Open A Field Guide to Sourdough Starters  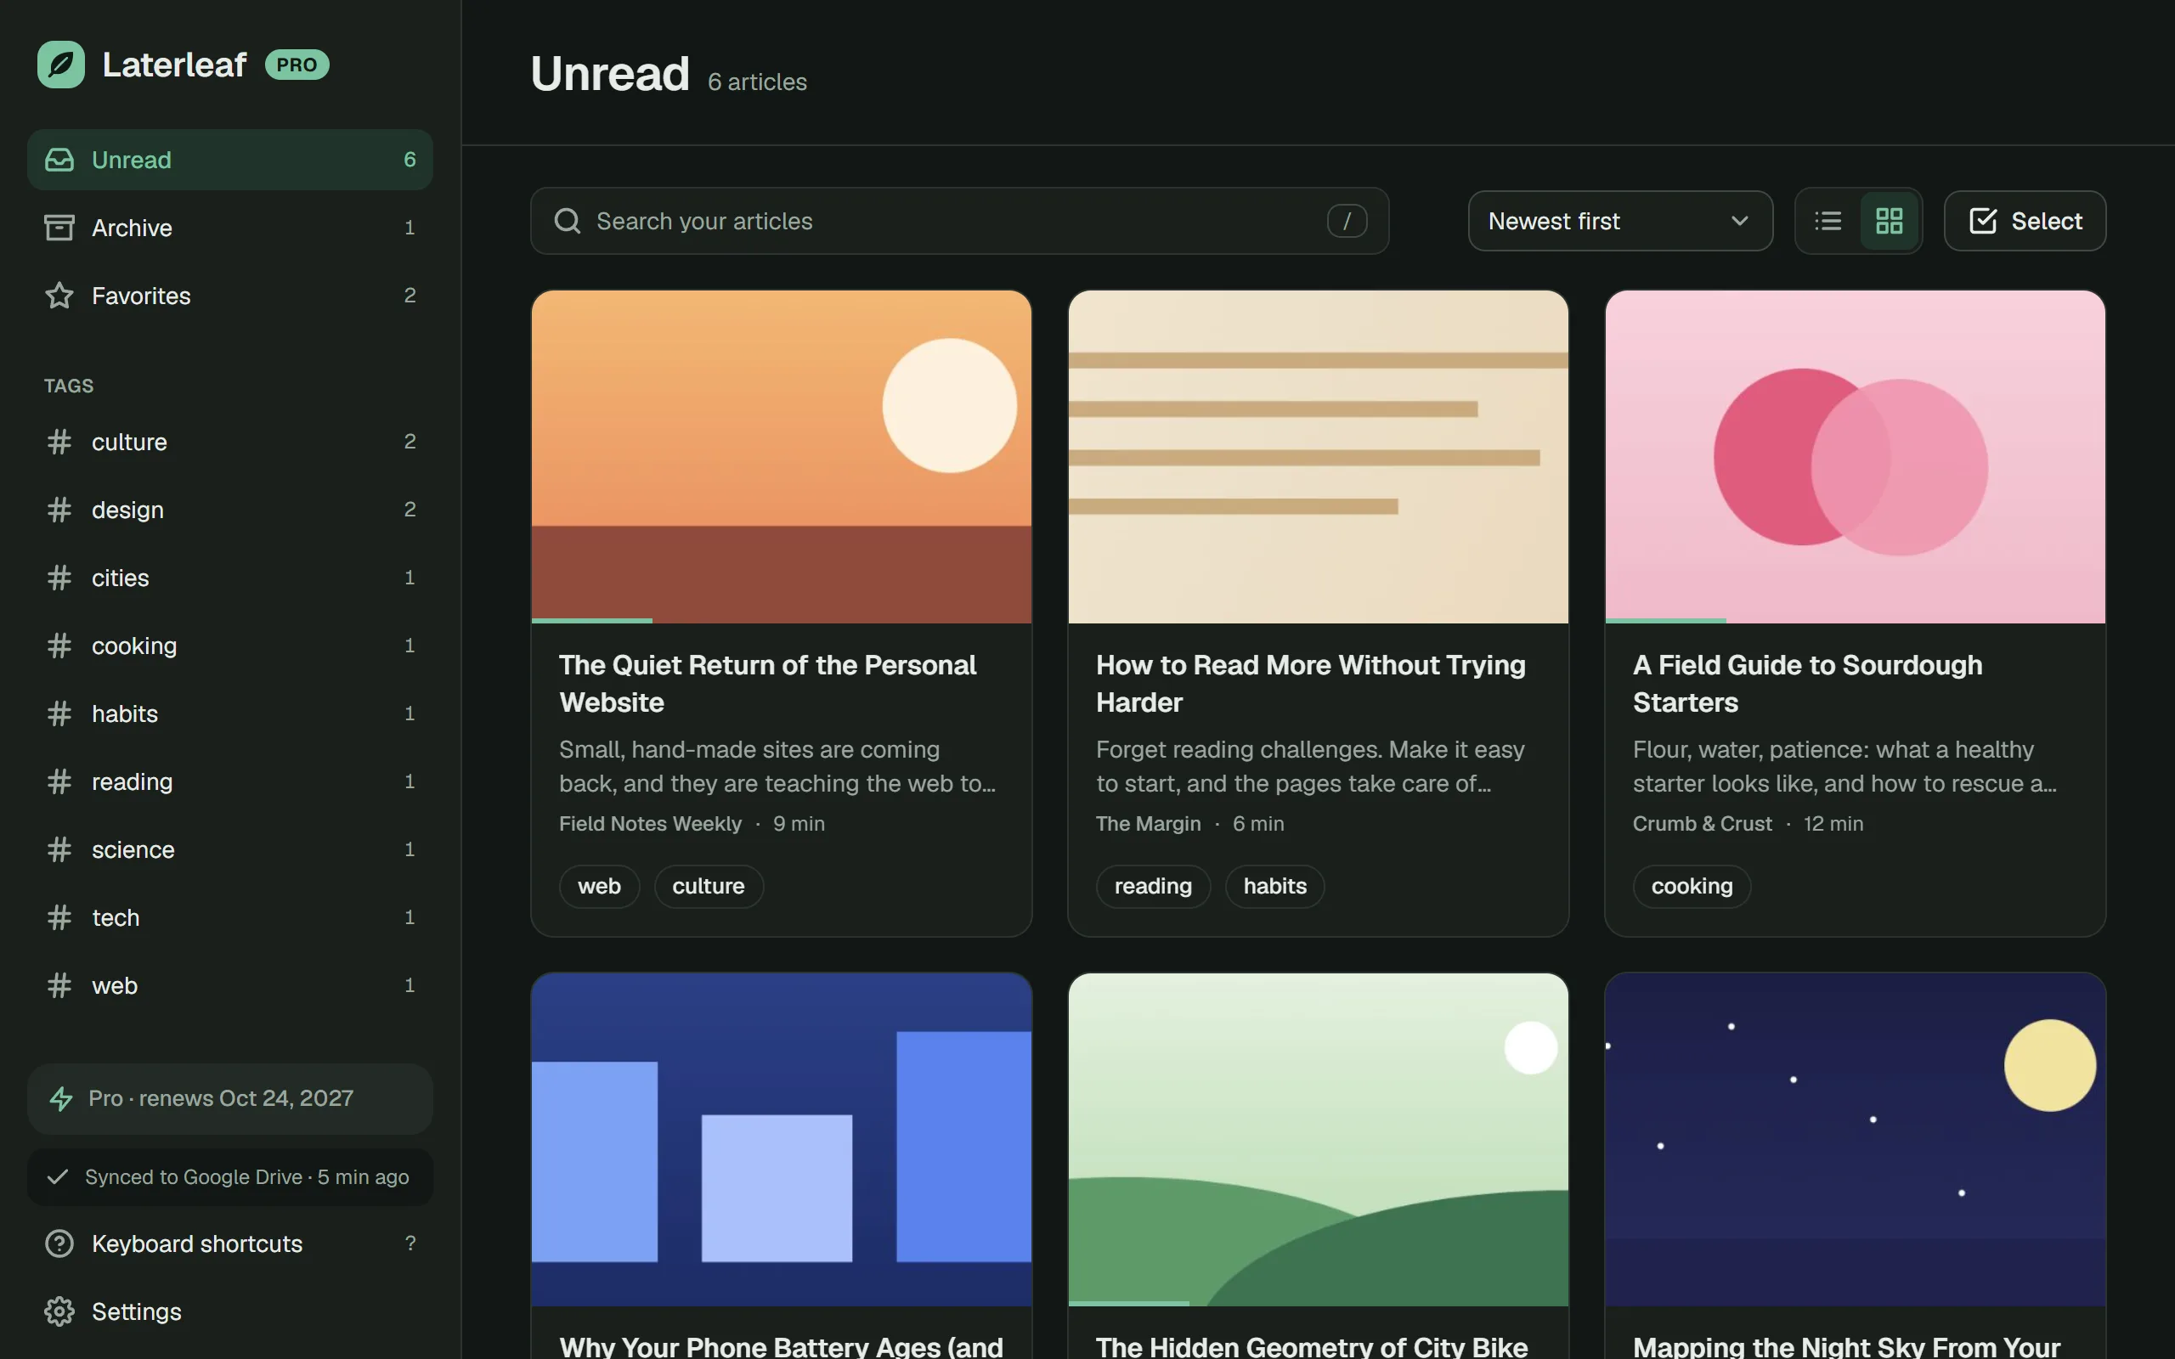(x=1807, y=683)
